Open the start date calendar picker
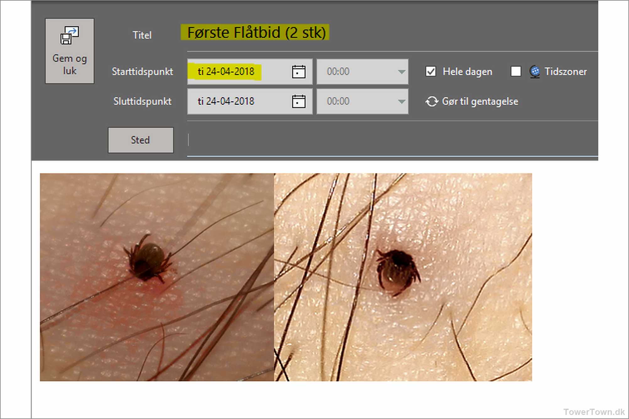 (298, 72)
